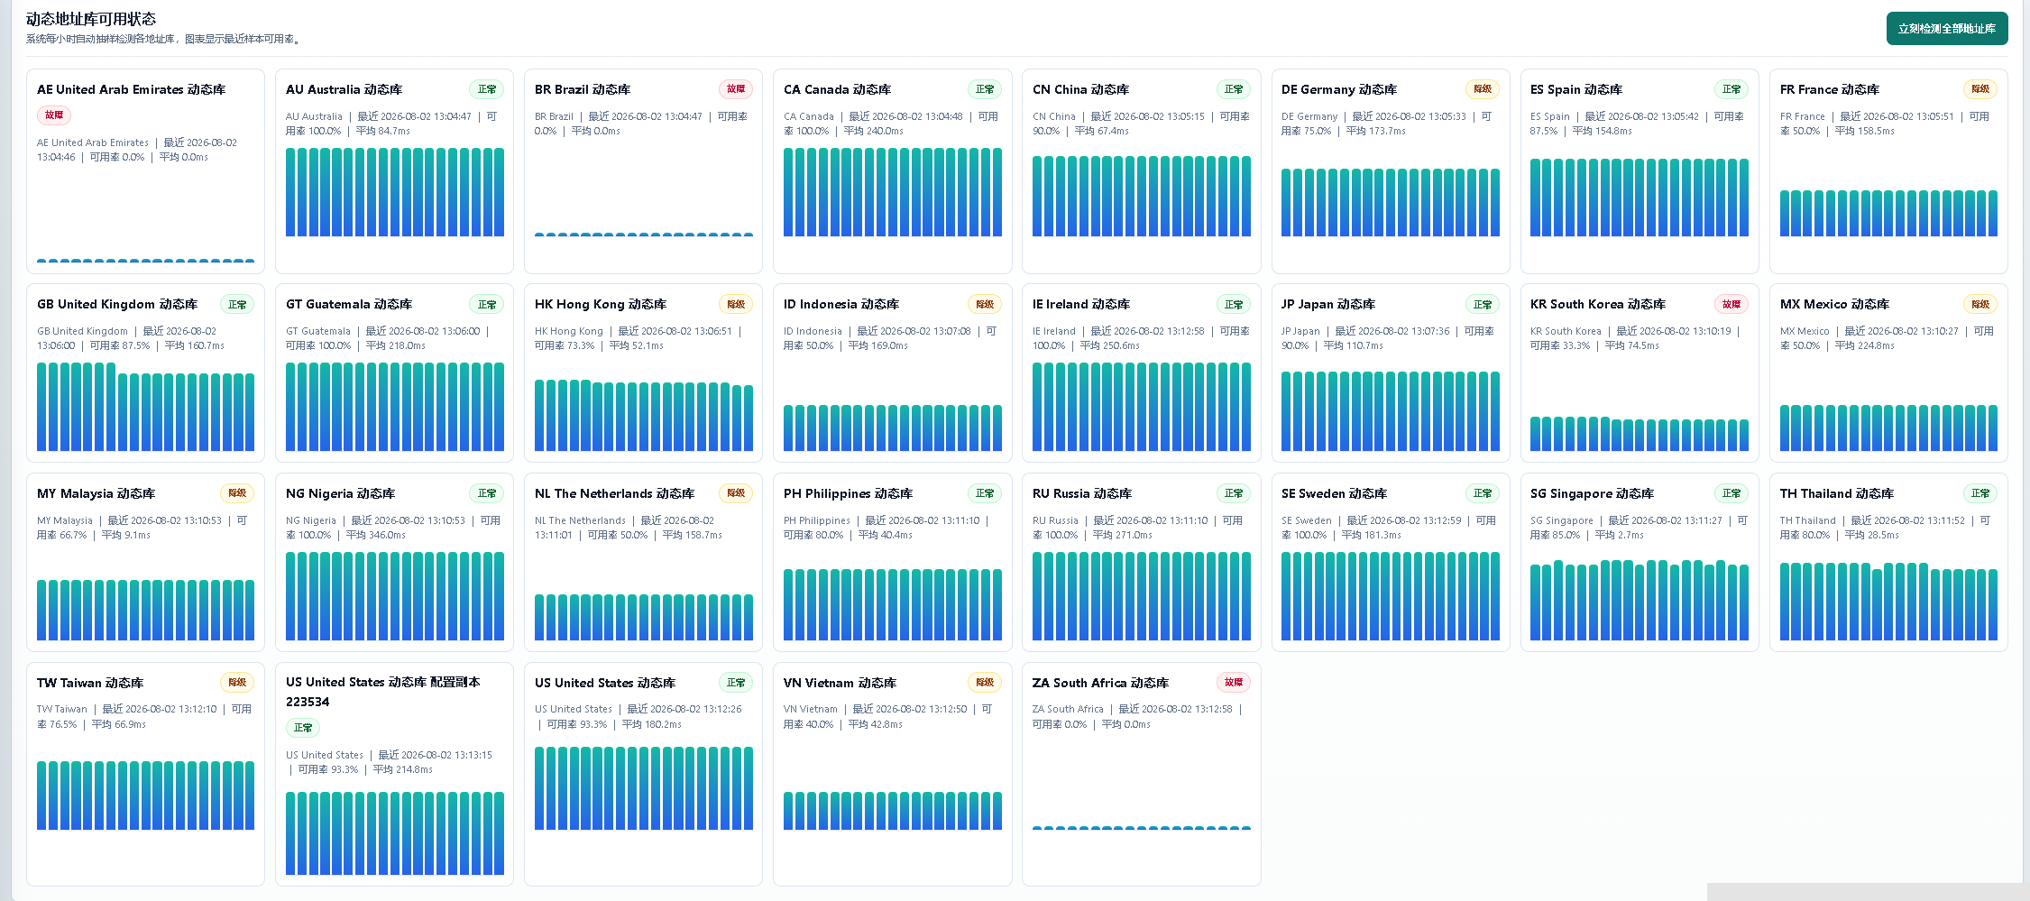Click the 降级 badge on the FR France card
This screenshot has width=2030, height=901.
(x=1980, y=89)
